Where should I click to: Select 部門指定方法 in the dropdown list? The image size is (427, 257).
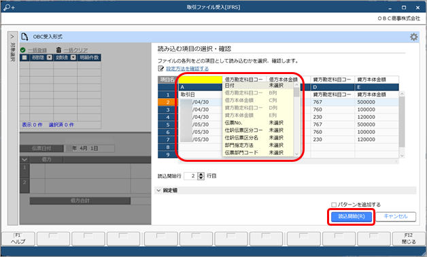258,145
